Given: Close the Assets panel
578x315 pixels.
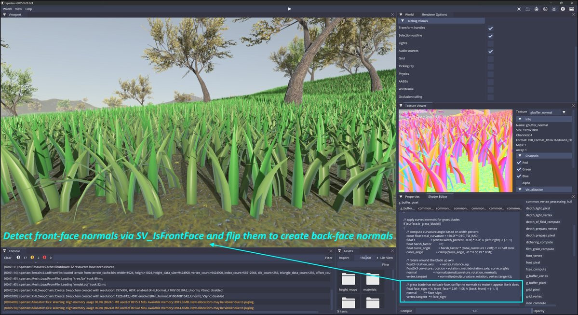Looking at the screenshot, I should click(x=392, y=251).
